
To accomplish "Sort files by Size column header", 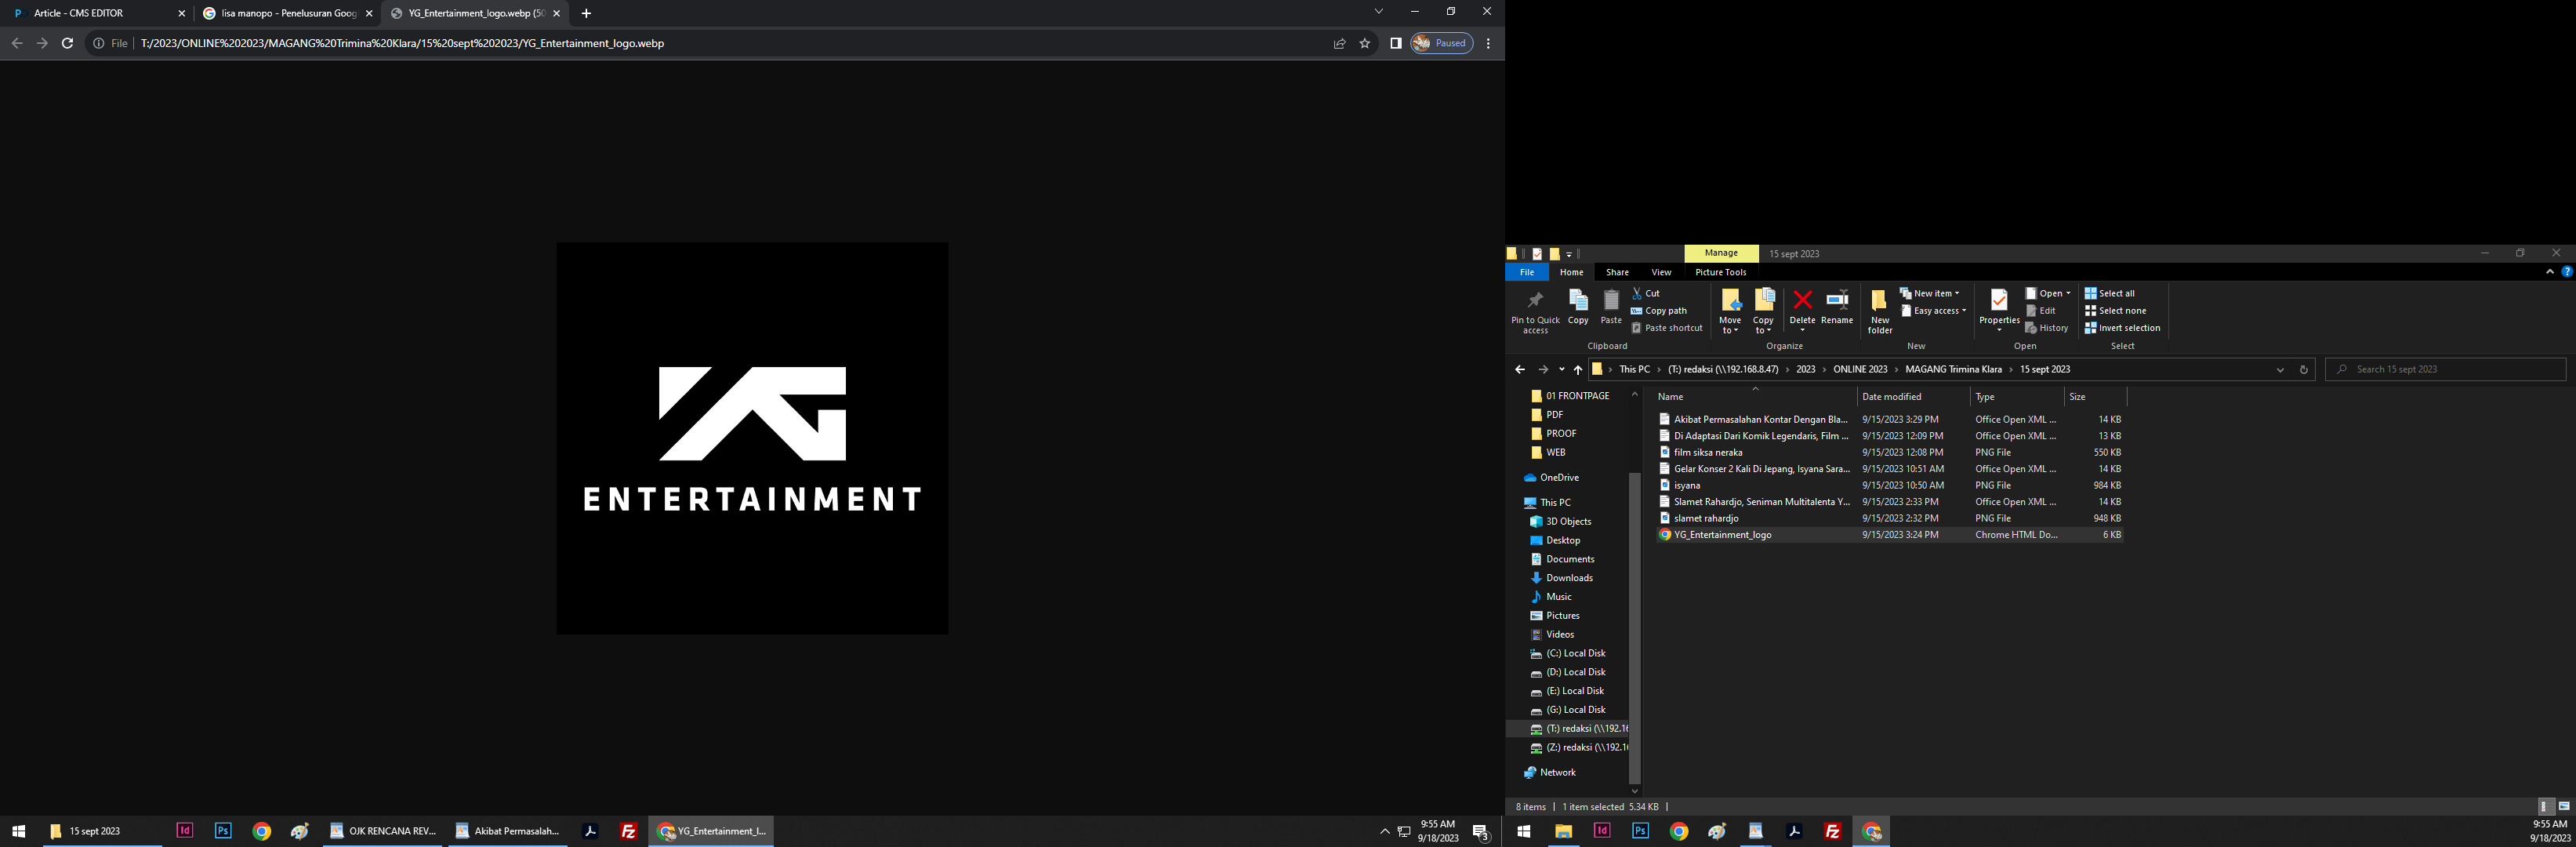I will (2094, 397).
